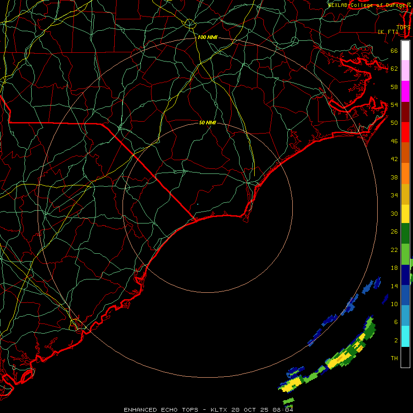The height and width of the screenshot is (413, 413).
Task: Click the legend scale value 50 beside red band
Action: (394, 123)
